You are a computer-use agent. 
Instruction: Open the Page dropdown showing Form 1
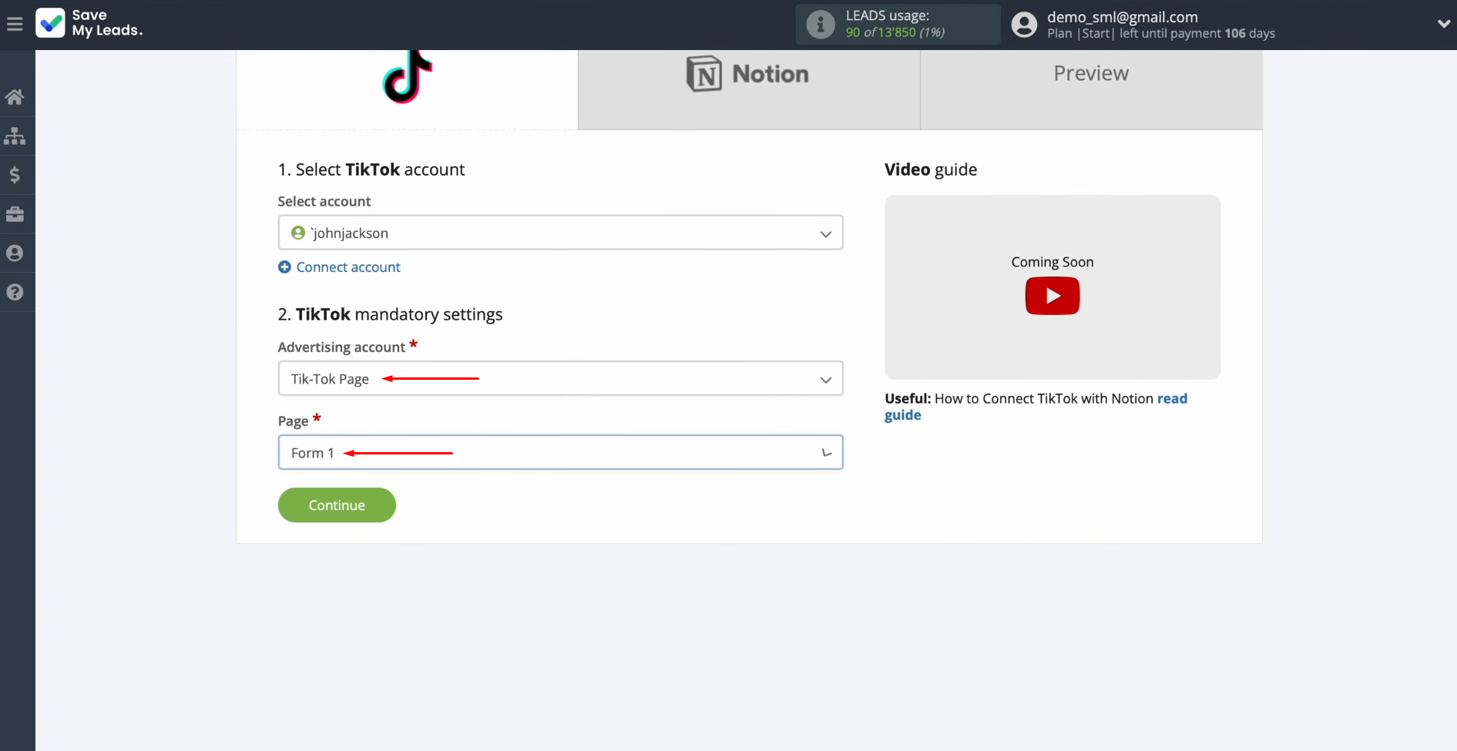560,453
